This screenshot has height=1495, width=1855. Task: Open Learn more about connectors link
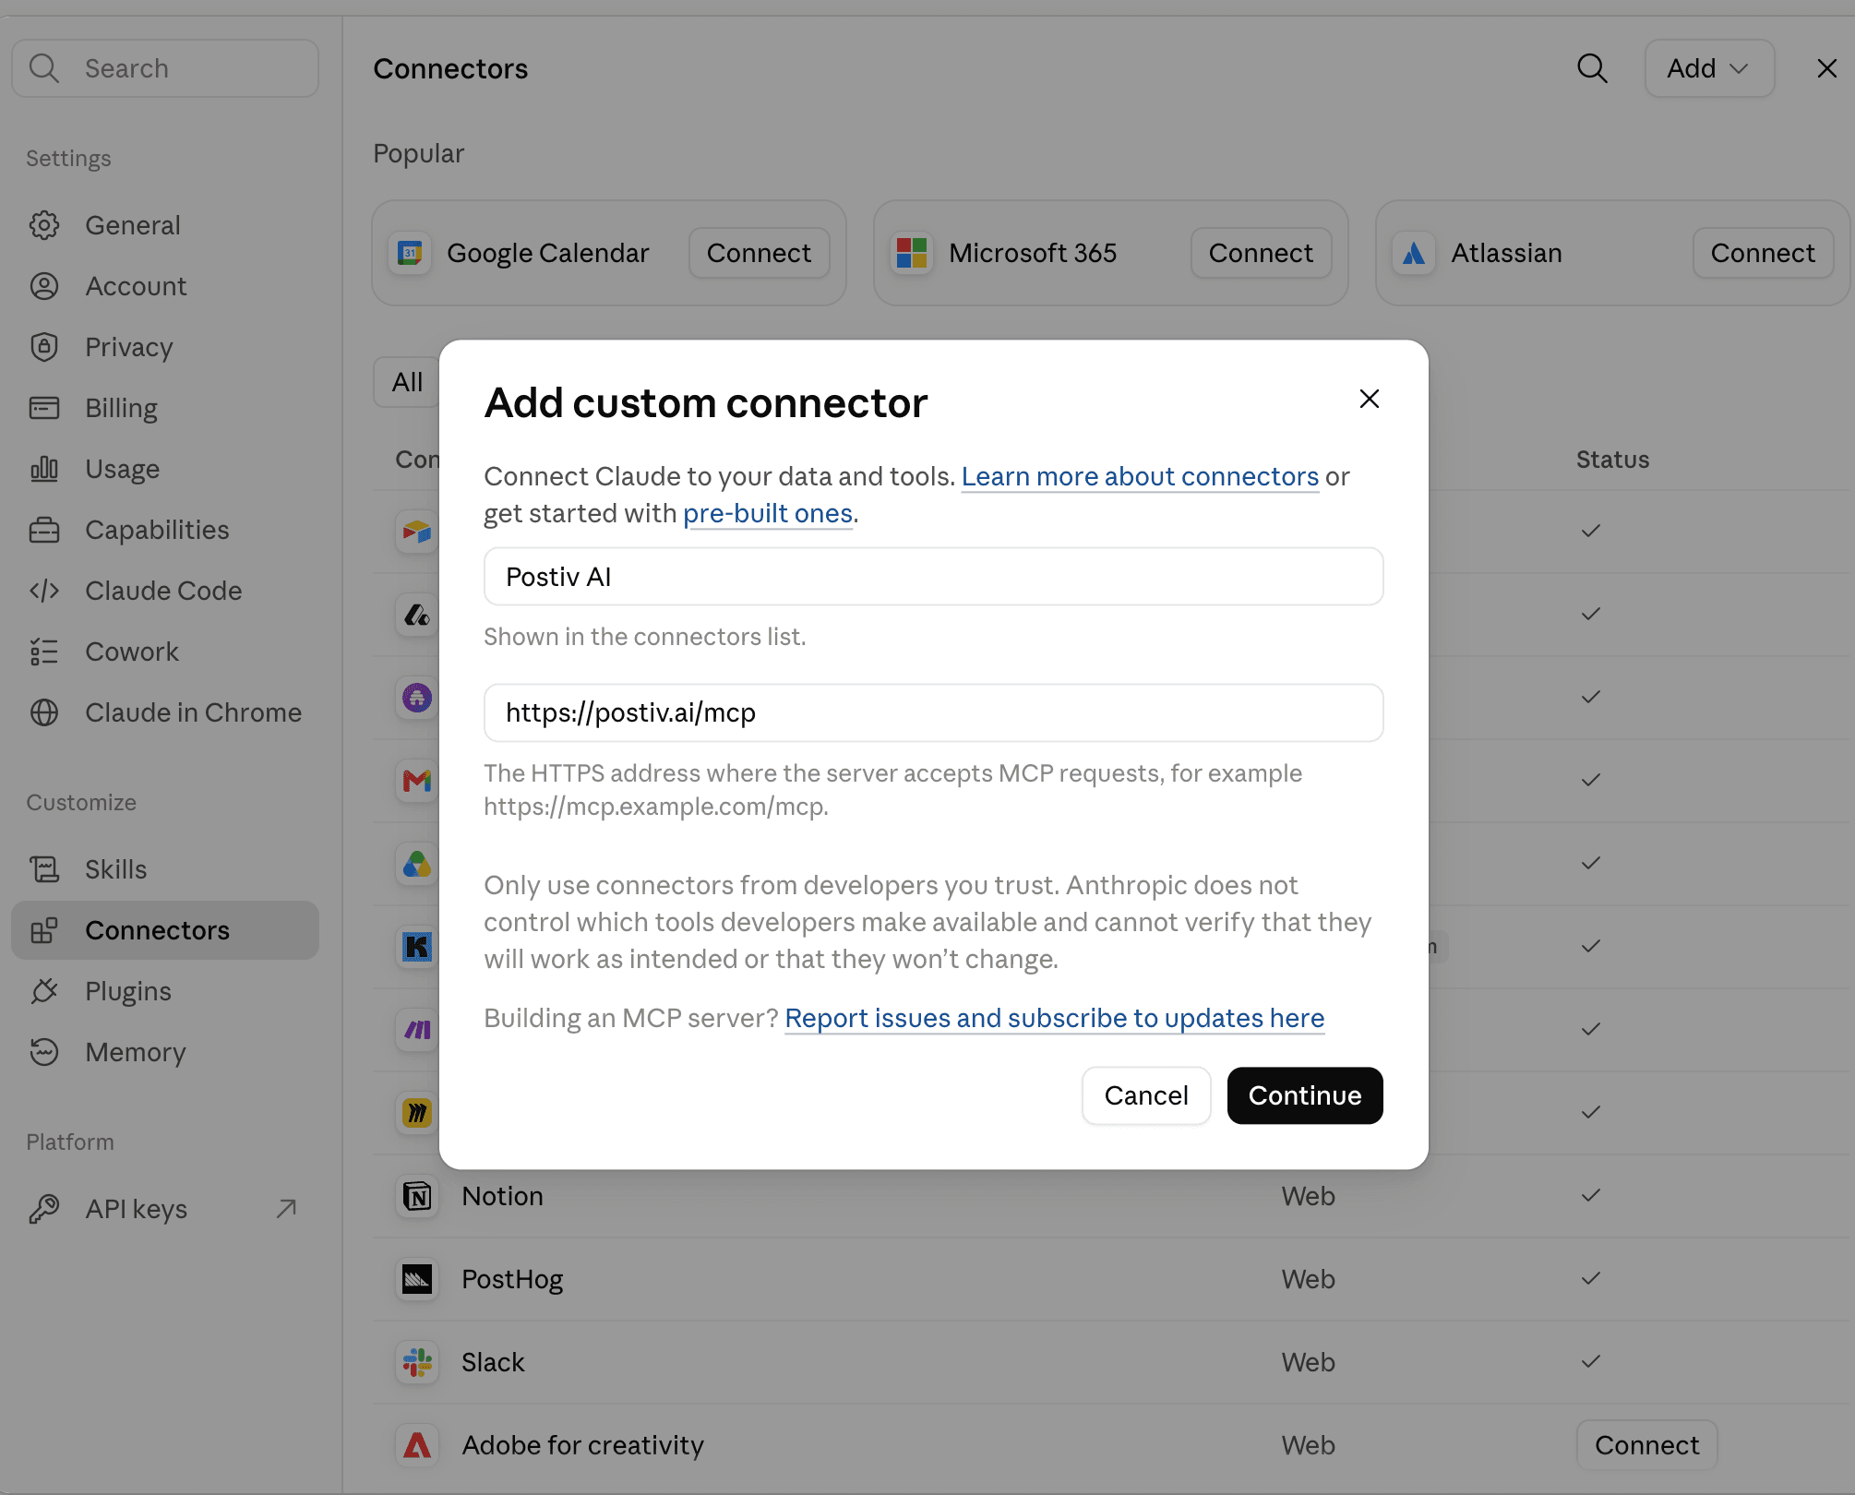point(1140,476)
